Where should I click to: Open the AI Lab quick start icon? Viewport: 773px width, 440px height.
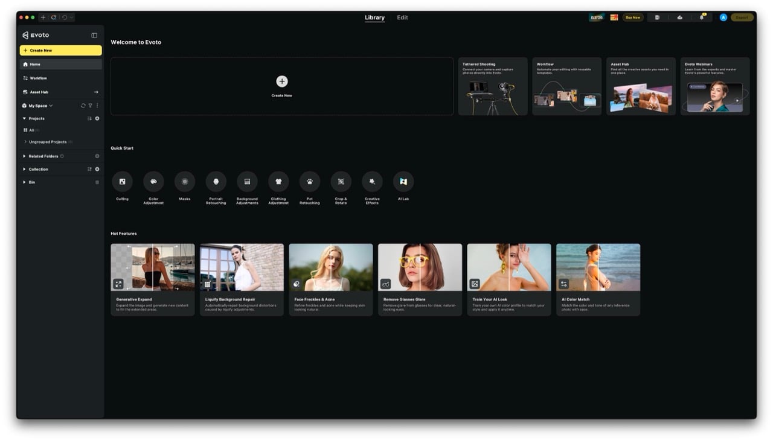403,181
